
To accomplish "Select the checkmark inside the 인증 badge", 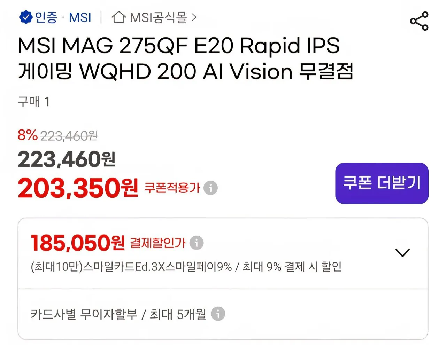I will pos(25,17).
